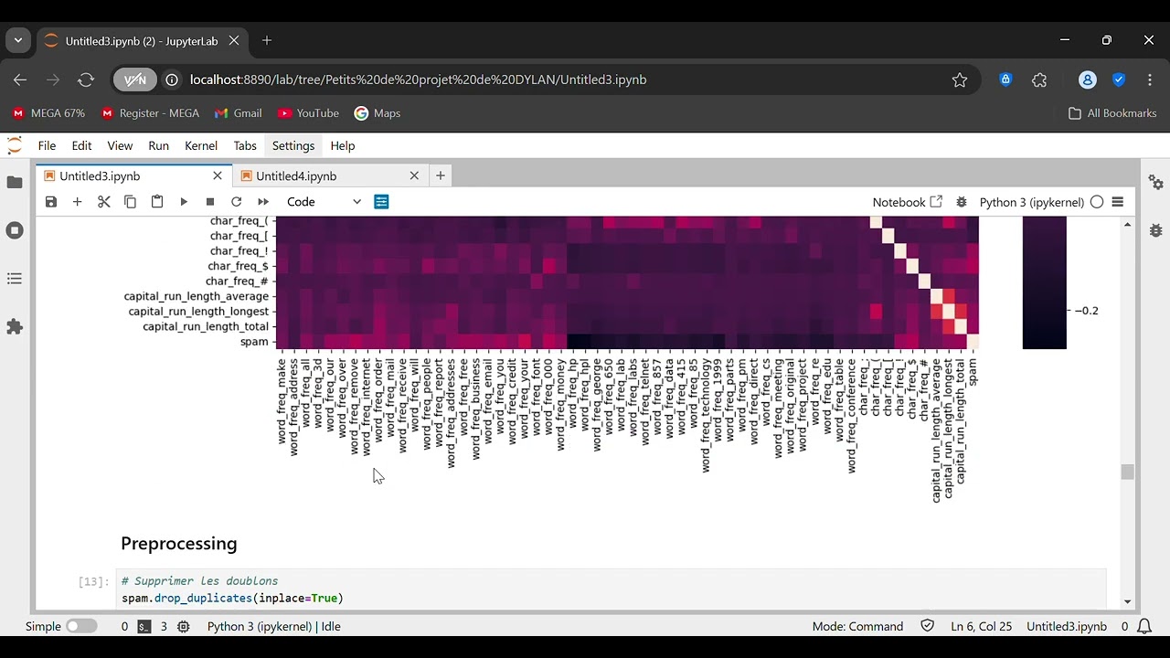
Task: Run the selected cell
Action: [x=184, y=202]
